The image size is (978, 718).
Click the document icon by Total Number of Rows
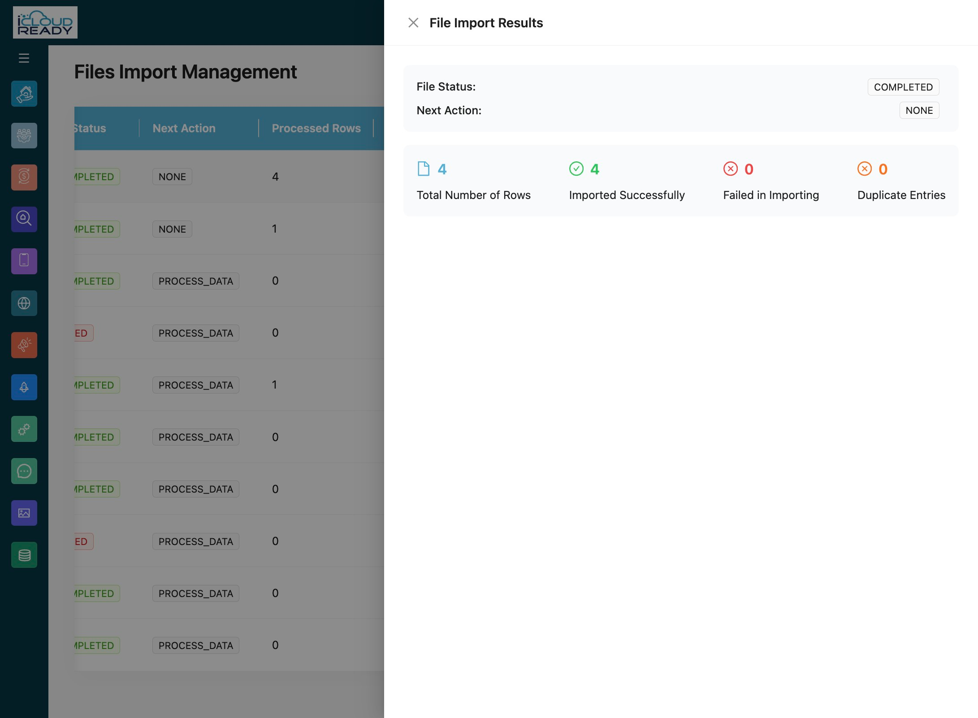(423, 169)
